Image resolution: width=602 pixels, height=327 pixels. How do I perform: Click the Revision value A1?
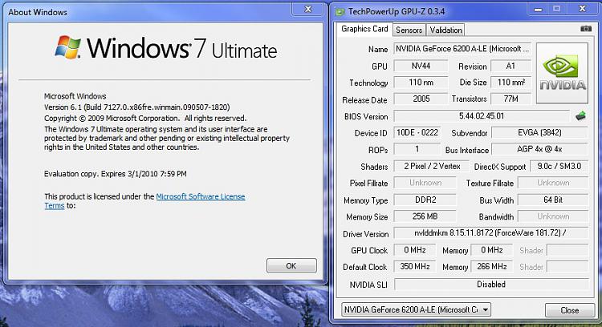(x=510, y=66)
